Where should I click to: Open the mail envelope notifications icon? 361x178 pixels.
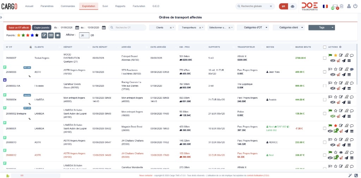(335, 6)
